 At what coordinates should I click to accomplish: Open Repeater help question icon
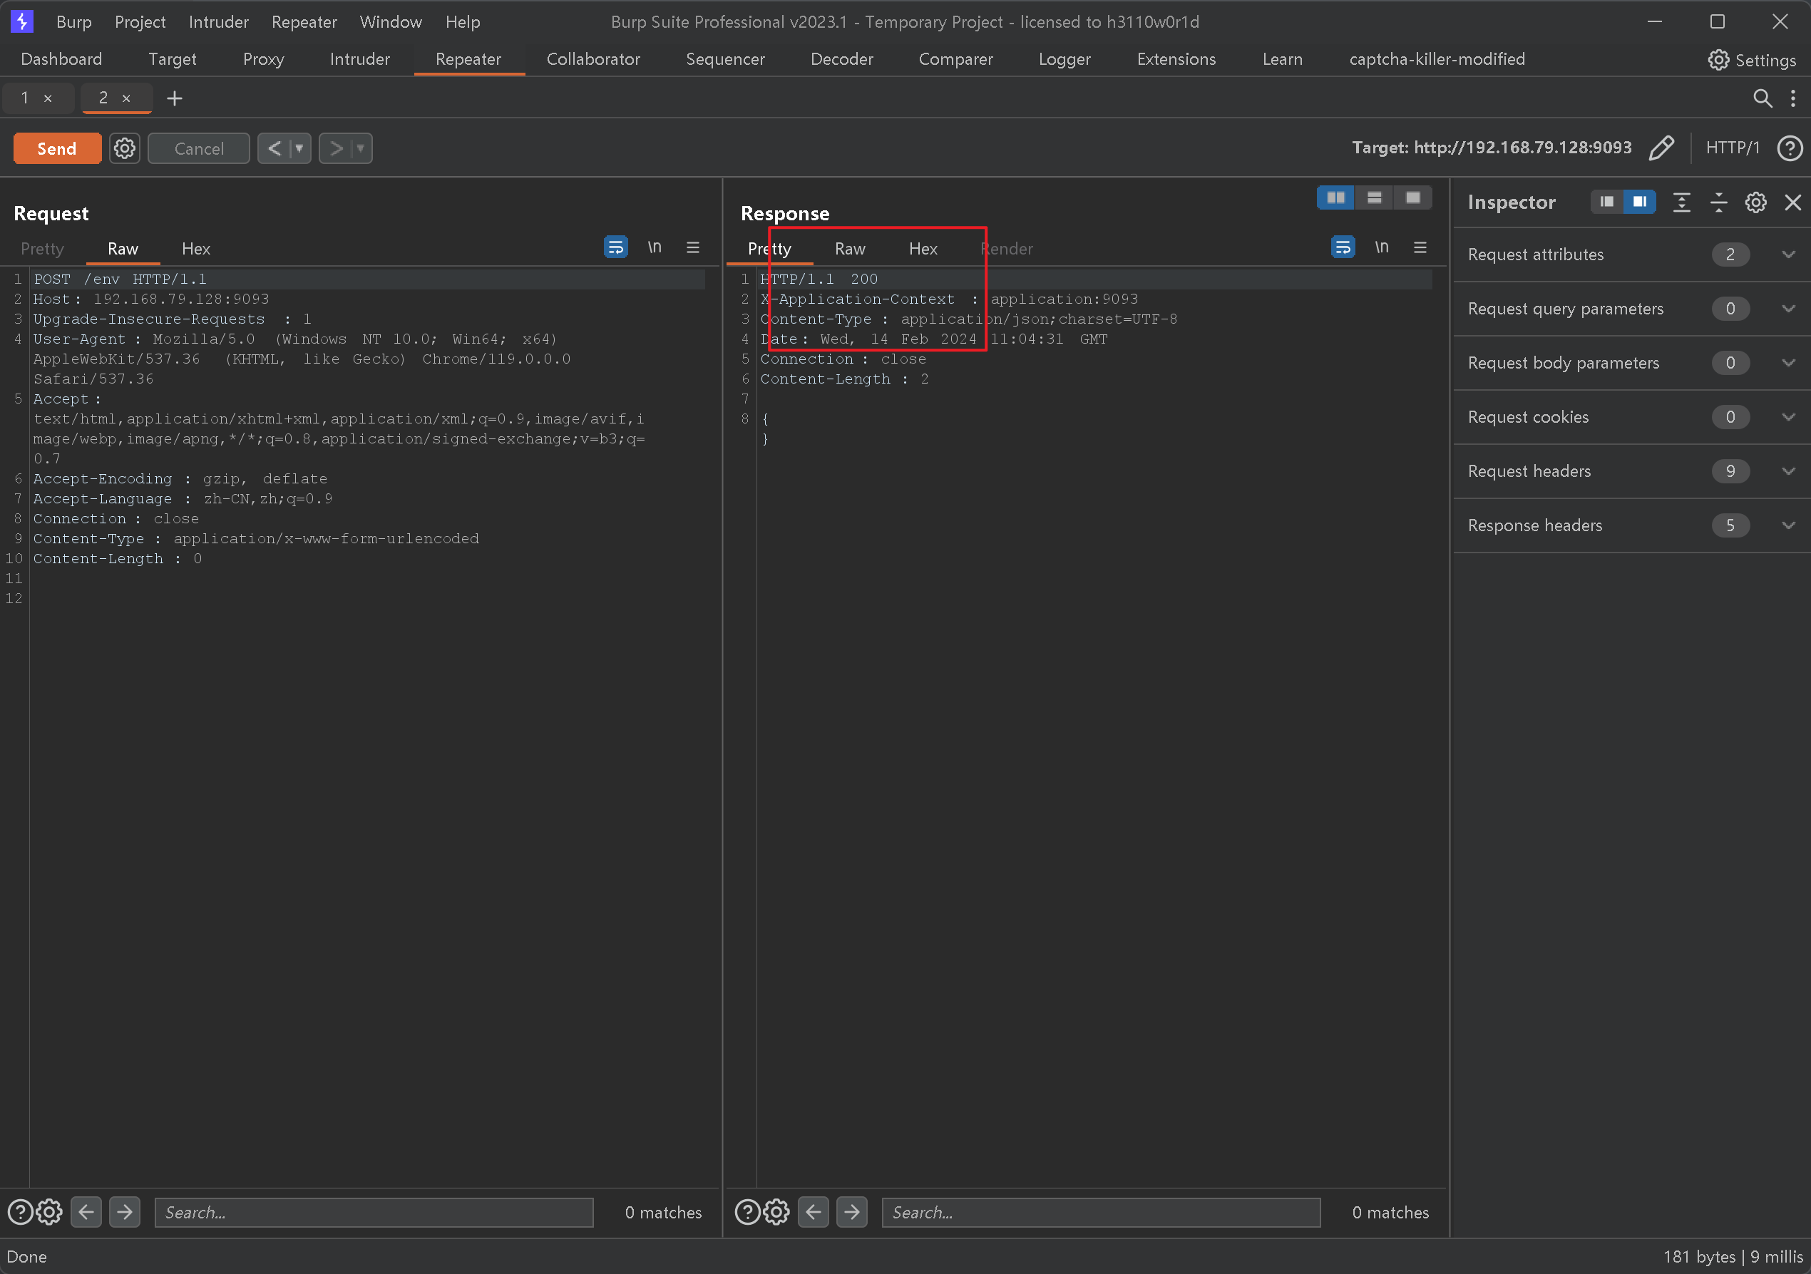click(x=1790, y=148)
